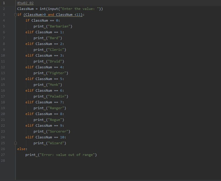Click the "Druid" string
Image resolution: width=221 pixels, height=181 pixels.
(55, 61)
